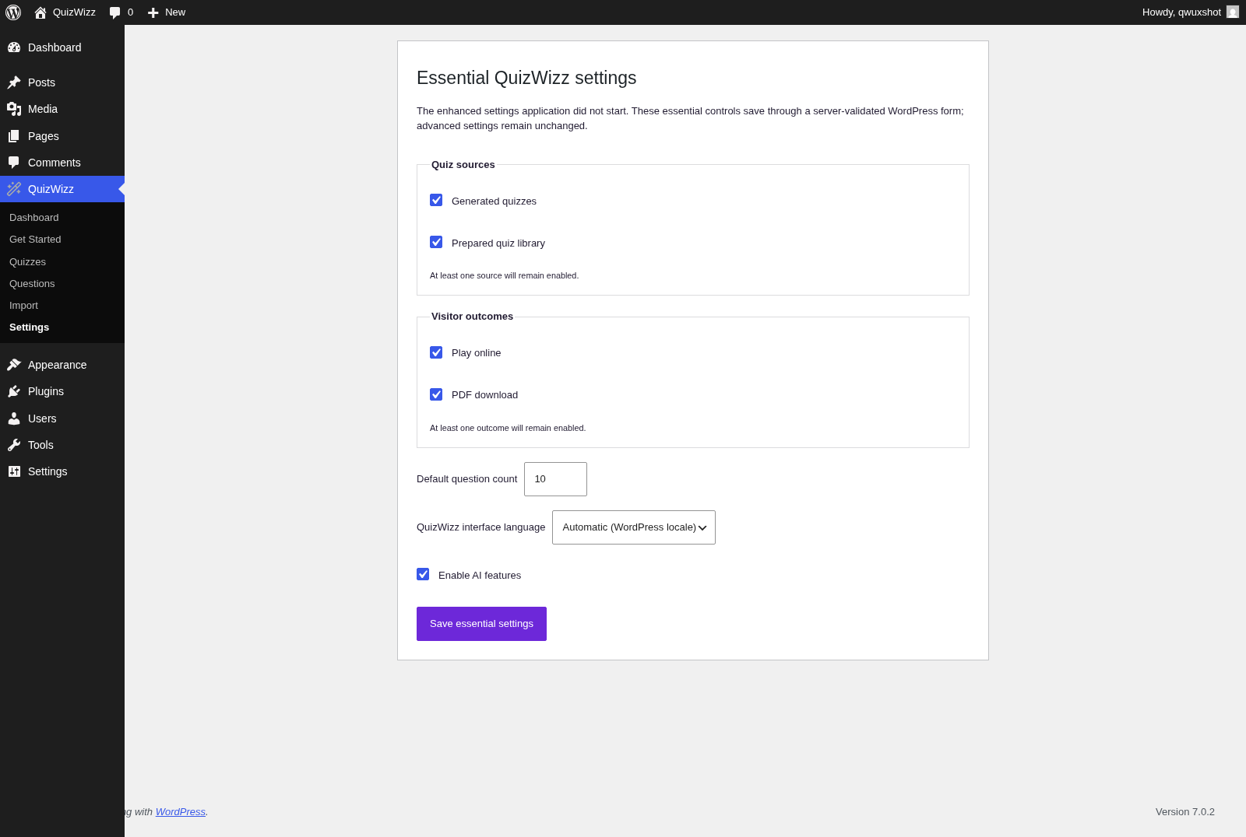Click the Enable AI features label
This screenshot has width=1246, height=837.
click(480, 575)
